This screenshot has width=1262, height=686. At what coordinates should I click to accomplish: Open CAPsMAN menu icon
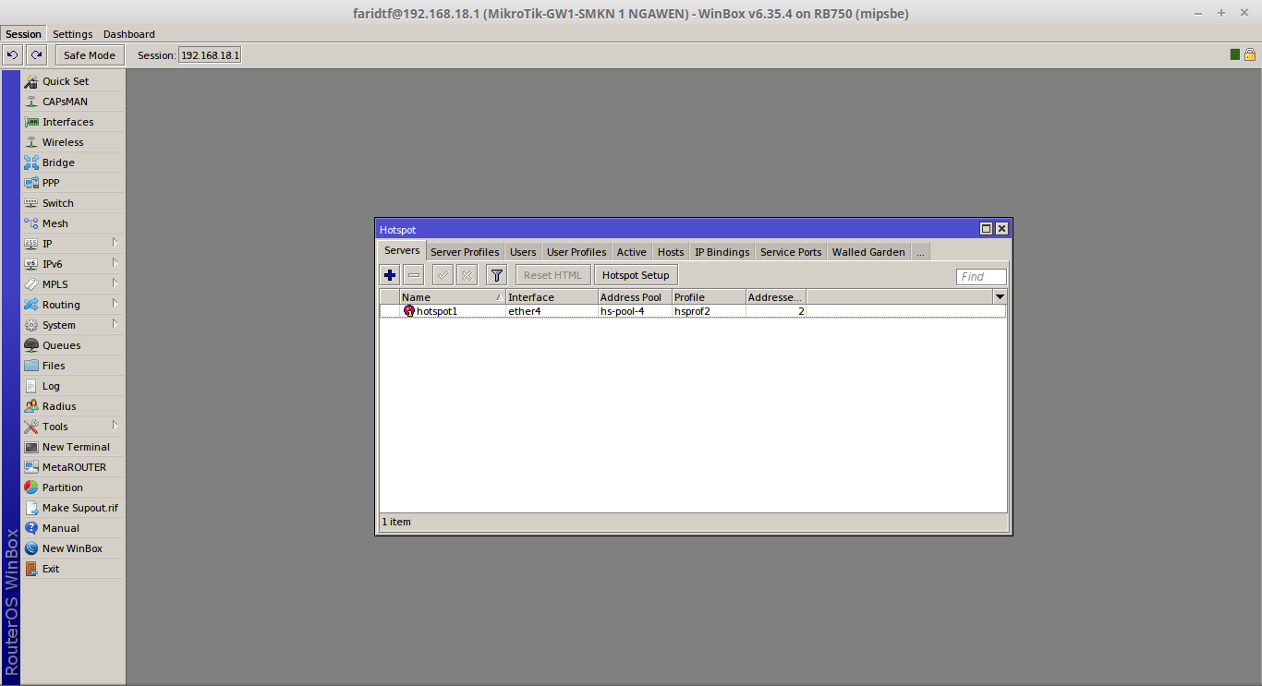(31, 102)
